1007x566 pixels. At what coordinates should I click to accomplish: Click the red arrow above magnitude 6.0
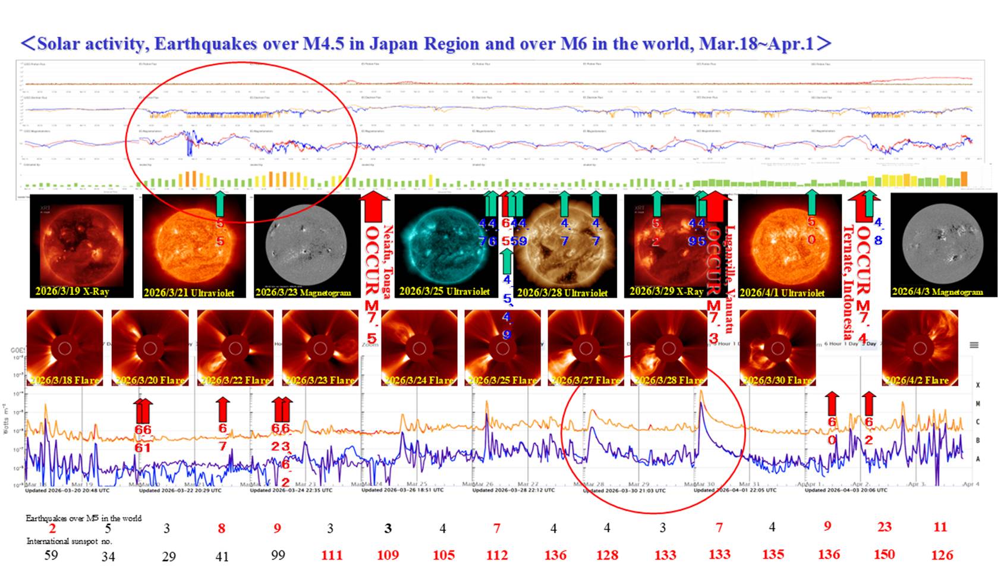[x=832, y=403]
